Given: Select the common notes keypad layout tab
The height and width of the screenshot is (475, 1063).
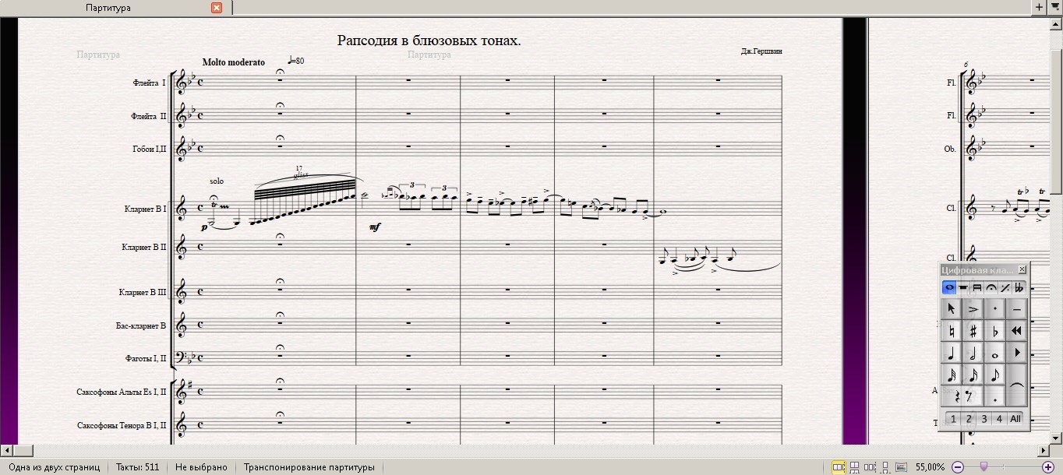Looking at the screenshot, I should [x=949, y=287].
